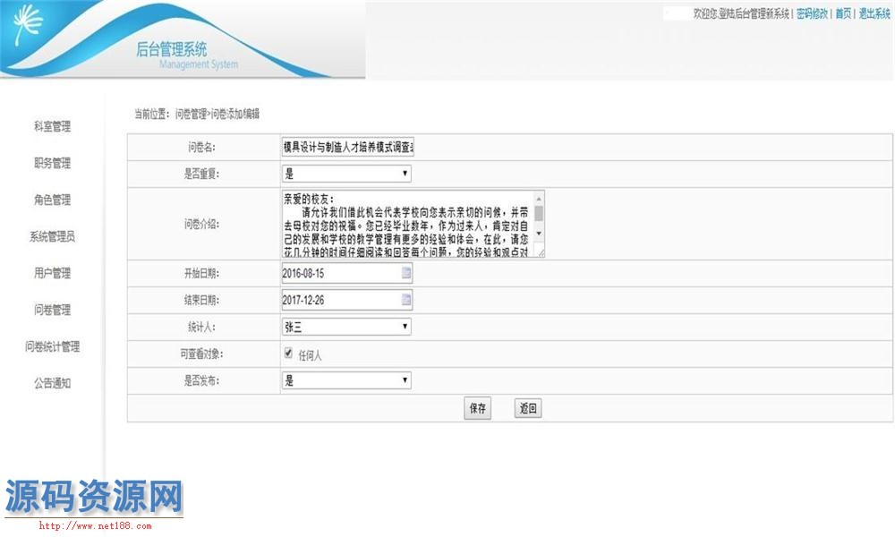Open the 统计人 dropdown showing 张三
This screenshot has height=537, width=895.
coord(345,327)
